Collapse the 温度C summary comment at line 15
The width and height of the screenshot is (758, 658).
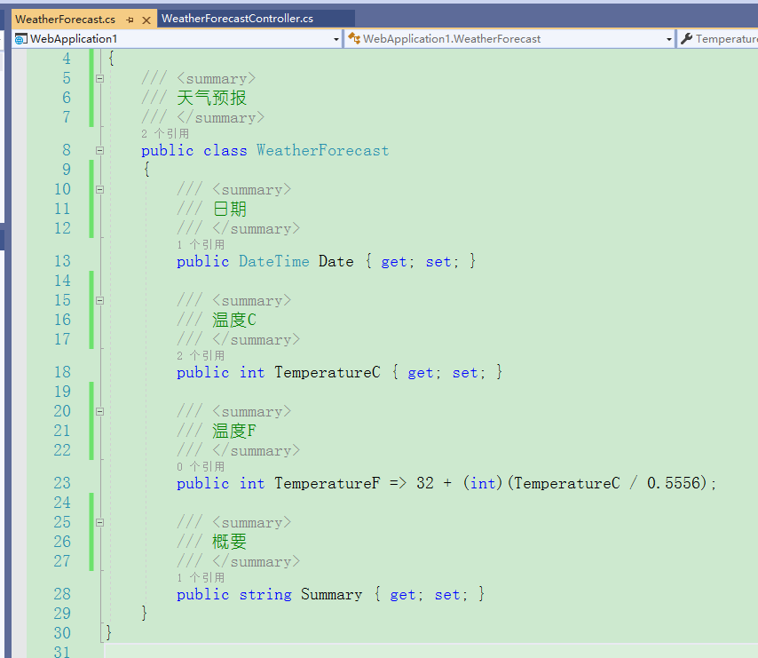point(99,300)
